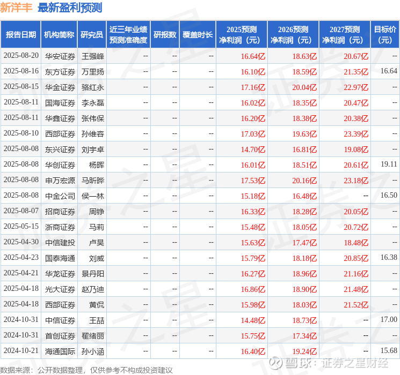Click analyst name 马昕晔
400x375 pixels.
tap(92, 181)
